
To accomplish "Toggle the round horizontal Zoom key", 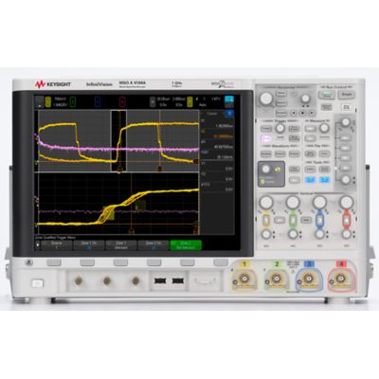I will (x=294, y=94).
